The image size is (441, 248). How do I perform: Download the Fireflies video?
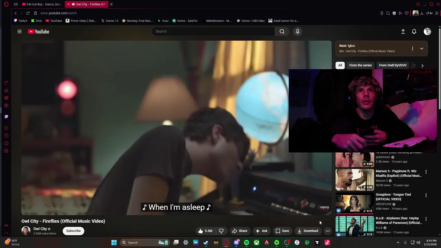click(x=308, y=231)
